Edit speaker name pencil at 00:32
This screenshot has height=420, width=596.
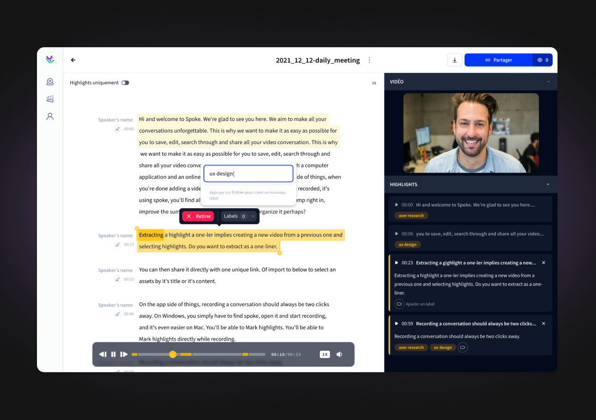pyautogui.click(x=118, y=279)
